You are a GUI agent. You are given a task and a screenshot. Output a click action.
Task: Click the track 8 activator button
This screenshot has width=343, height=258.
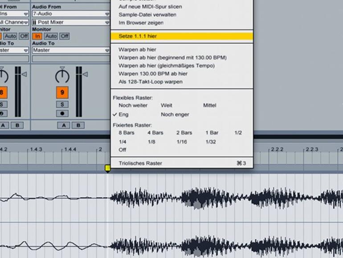coord(2,92)
